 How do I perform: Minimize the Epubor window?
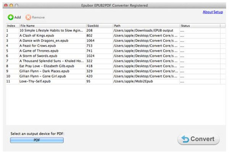point(11,5)
